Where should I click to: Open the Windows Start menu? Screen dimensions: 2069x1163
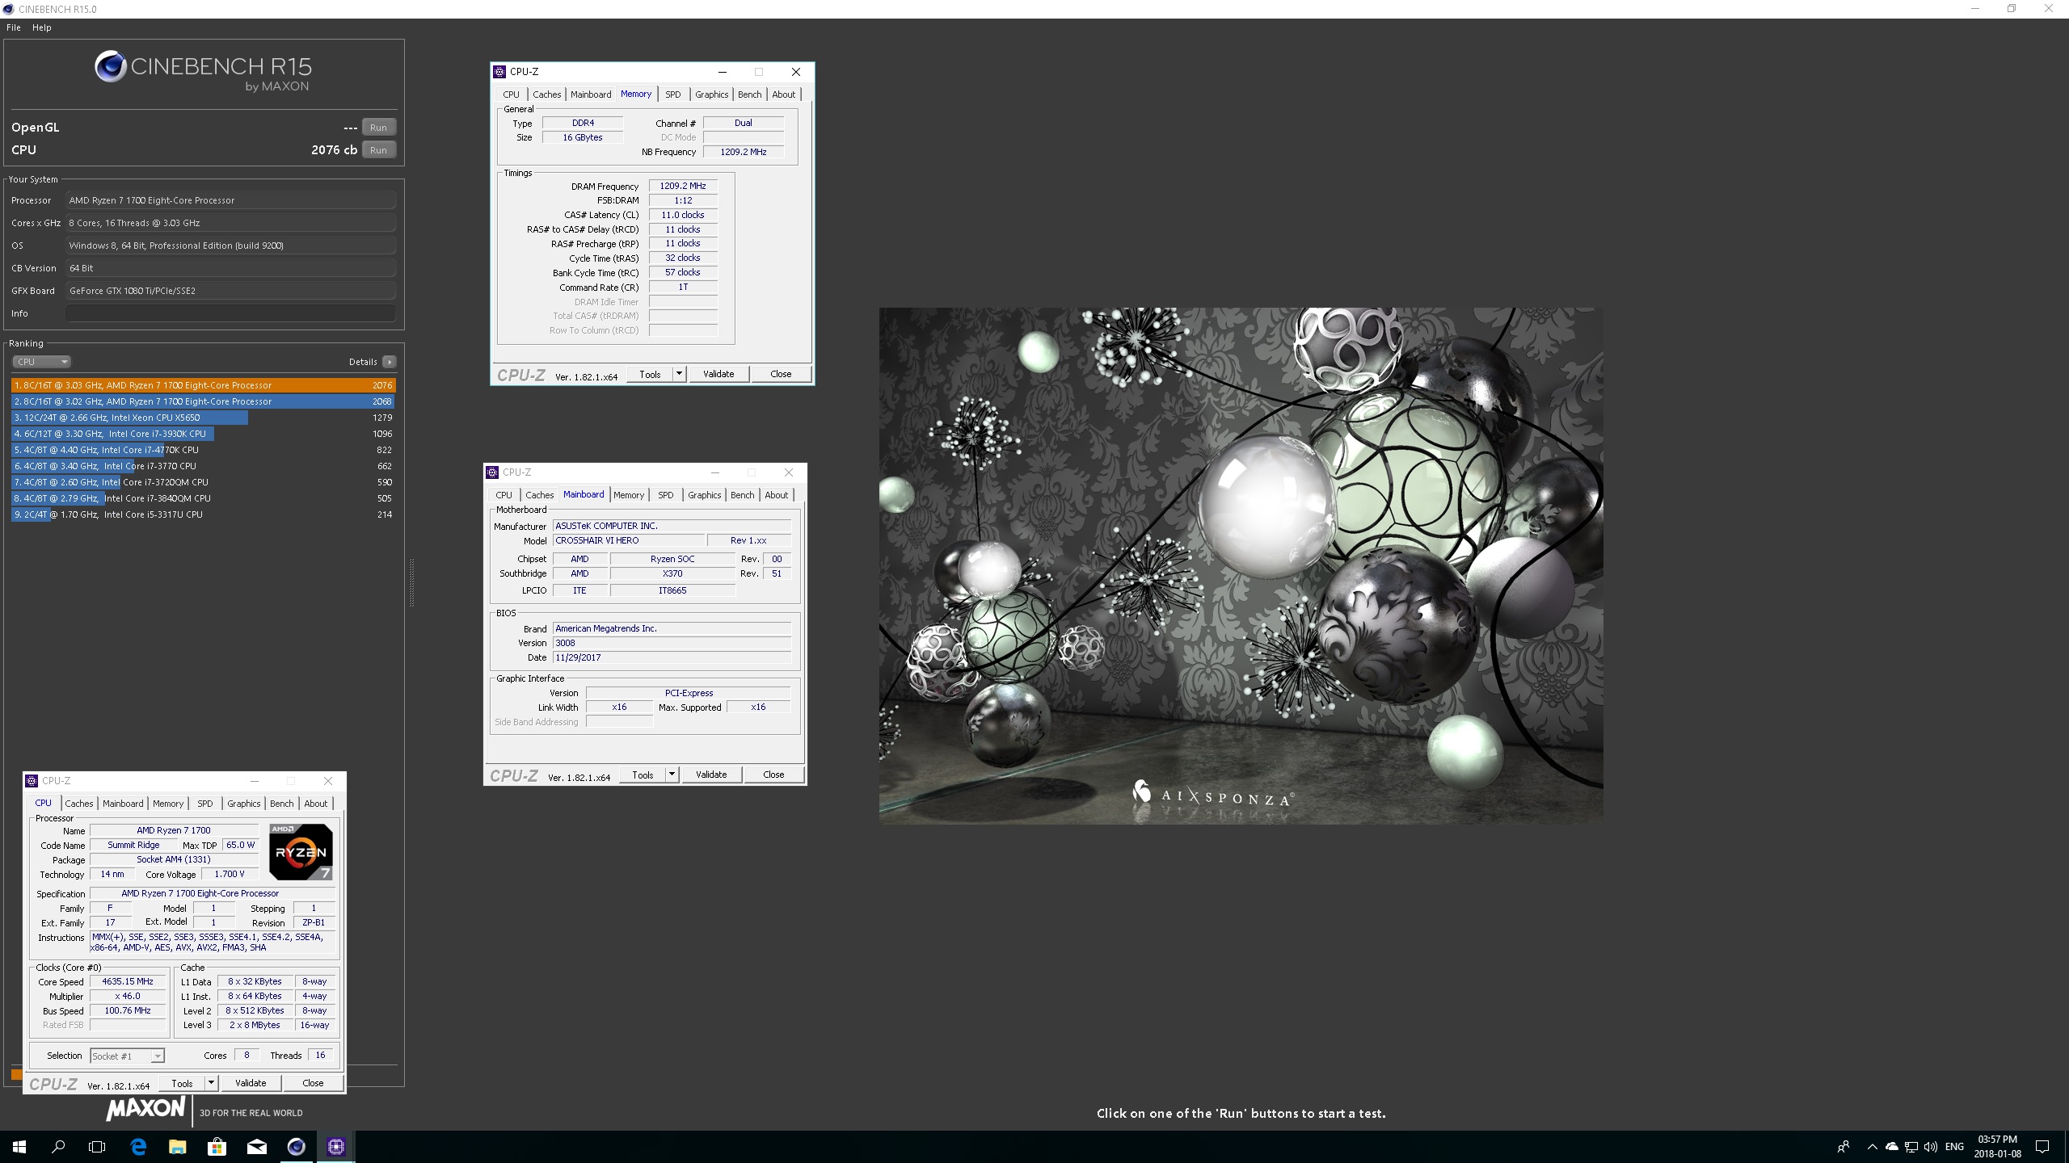pyautogui.click(x=19, y=1146)
